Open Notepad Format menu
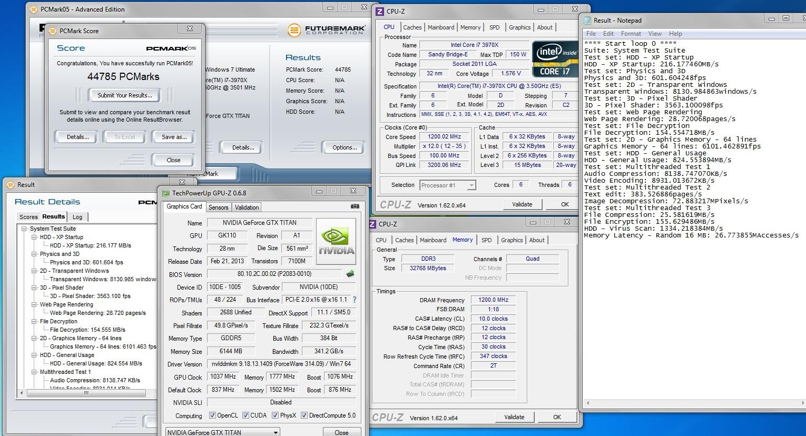Image resolution: width=806 pixels, height=436 pixels. pyautogui.click(x=631, y=34)
